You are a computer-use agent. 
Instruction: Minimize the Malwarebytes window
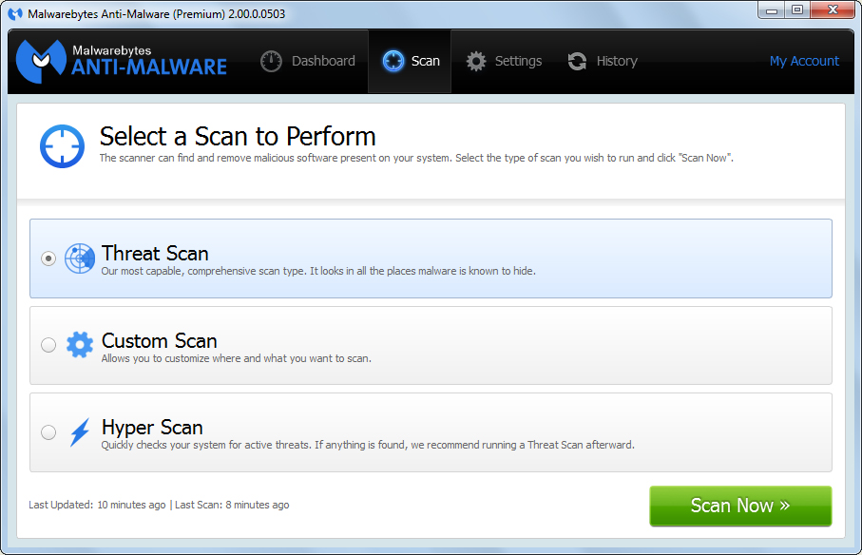(772, 10)
